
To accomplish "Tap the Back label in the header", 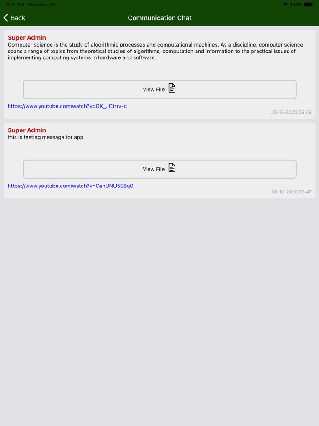I will [18, 18].
